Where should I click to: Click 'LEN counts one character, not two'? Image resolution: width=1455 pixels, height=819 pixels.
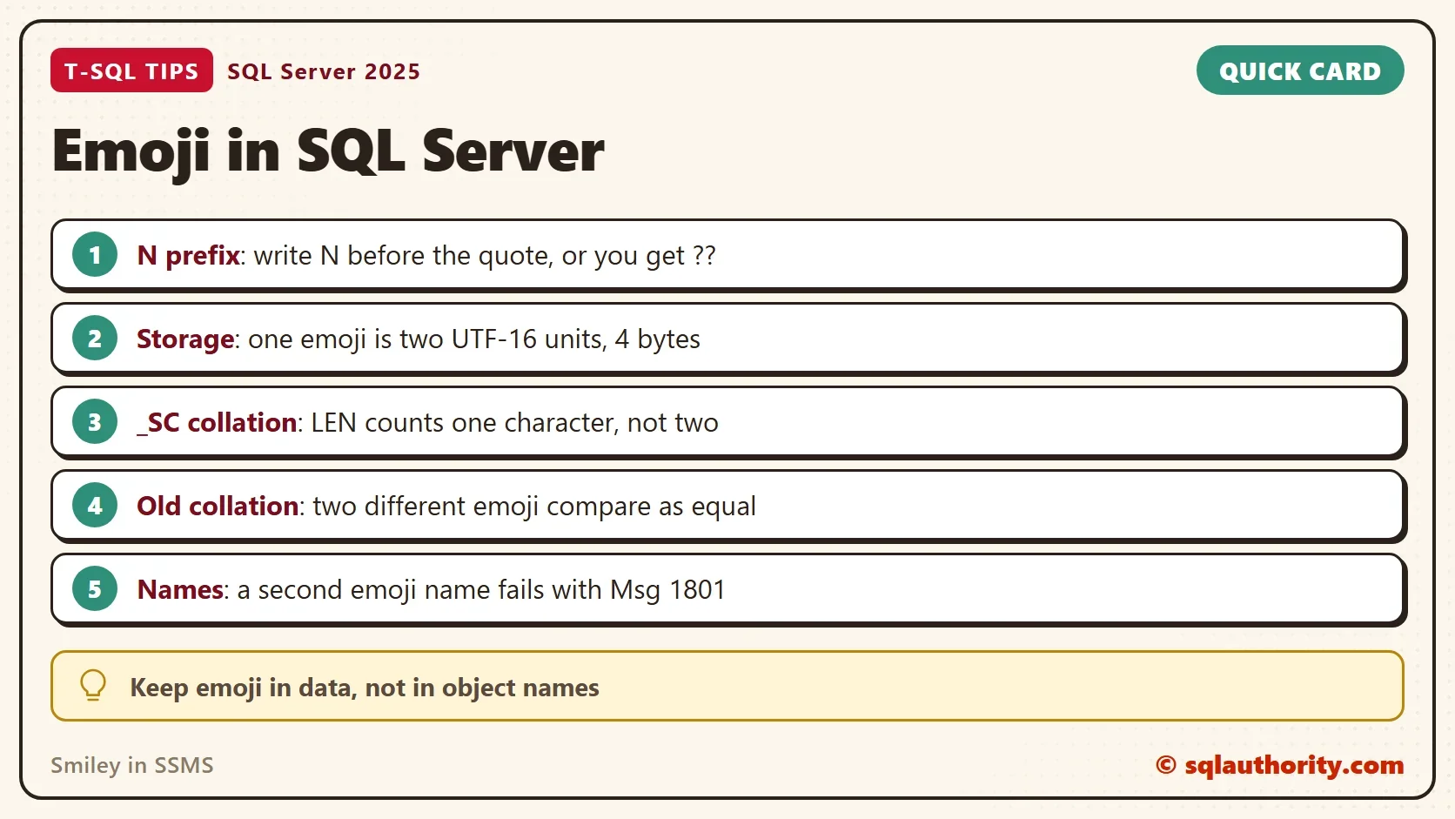[x=514, y=422]
